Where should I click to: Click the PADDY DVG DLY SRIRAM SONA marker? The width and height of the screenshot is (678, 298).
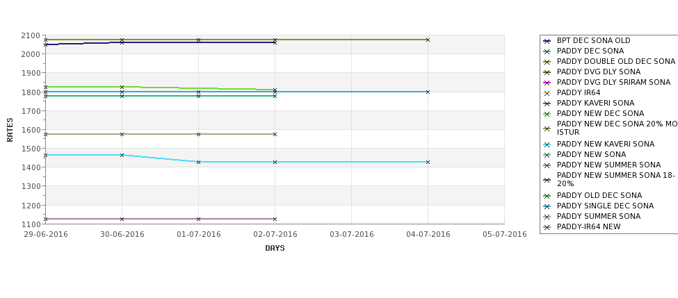tap(547, 83)
